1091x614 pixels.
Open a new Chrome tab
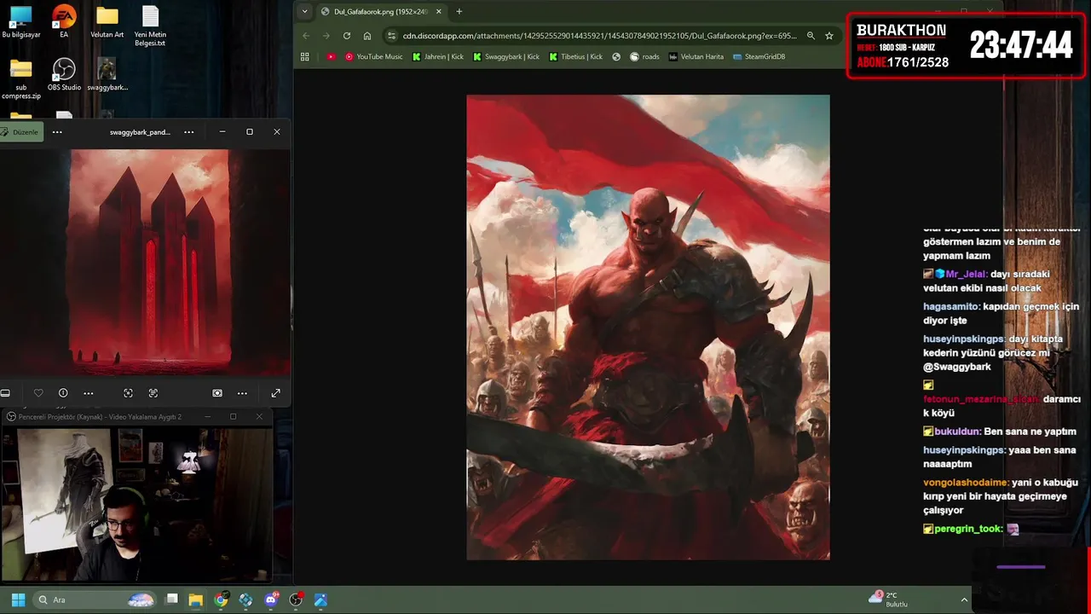tap(459, 12)
